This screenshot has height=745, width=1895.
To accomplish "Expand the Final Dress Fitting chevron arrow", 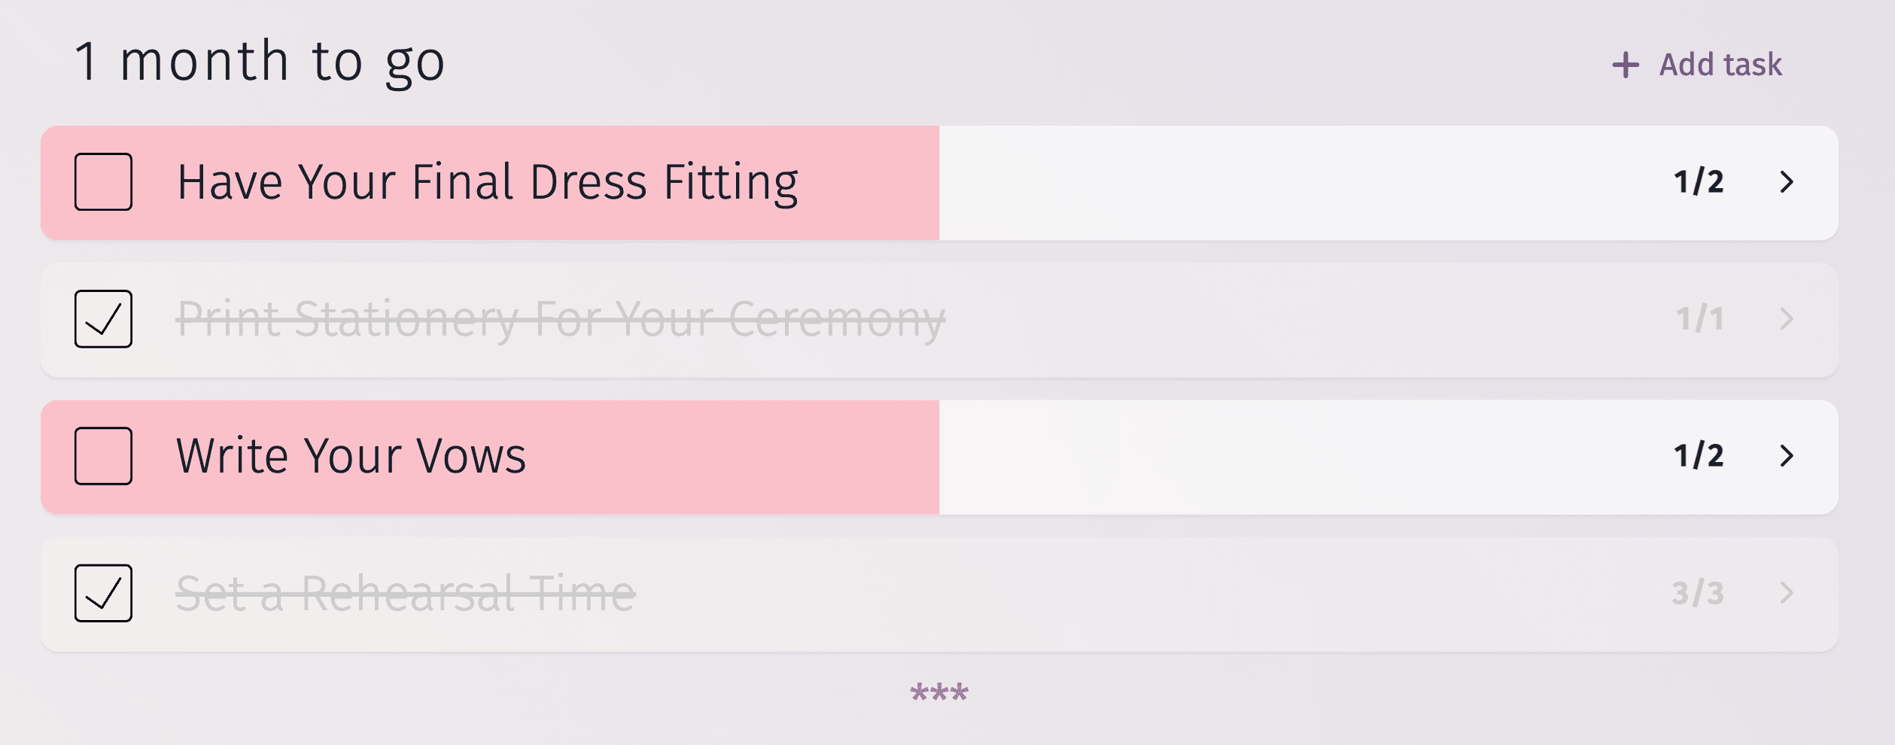I will pyautogui.click(x=1787, y=182).
